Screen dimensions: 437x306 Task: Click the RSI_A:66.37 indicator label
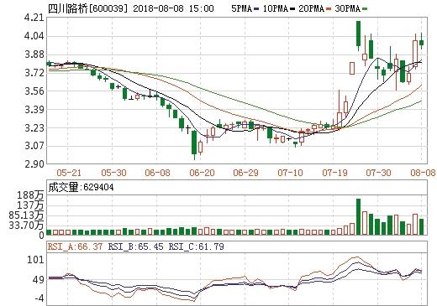coord(75,246)
